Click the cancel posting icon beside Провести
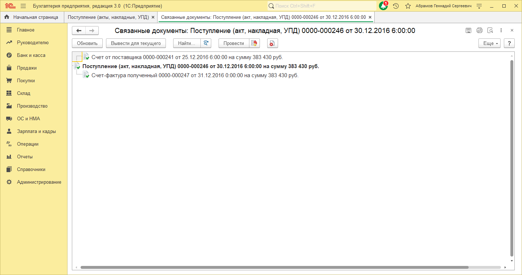The image size is (522, 275). [x=254, y=43]
